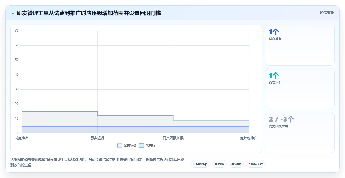Select the 表格 tag chip
345x178 pixels.
[x=219, y=164]
